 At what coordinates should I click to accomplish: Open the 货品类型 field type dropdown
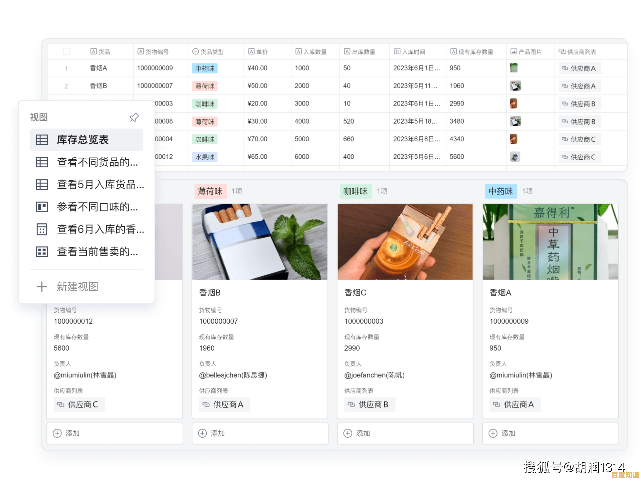(195, 51)
